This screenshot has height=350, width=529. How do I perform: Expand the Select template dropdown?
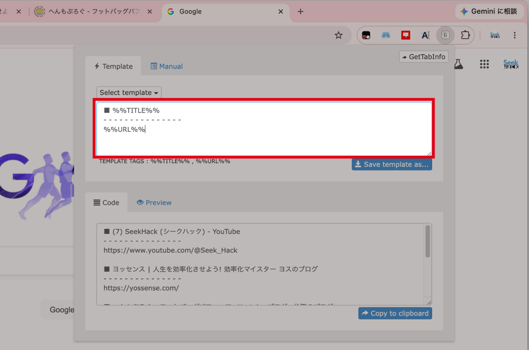point(129,92)
